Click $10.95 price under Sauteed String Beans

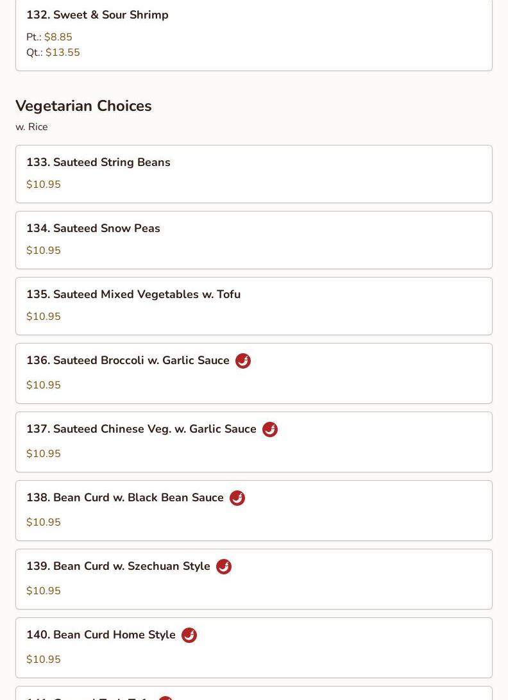coord(44,185)
